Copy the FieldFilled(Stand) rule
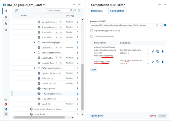 click(158, 62)
